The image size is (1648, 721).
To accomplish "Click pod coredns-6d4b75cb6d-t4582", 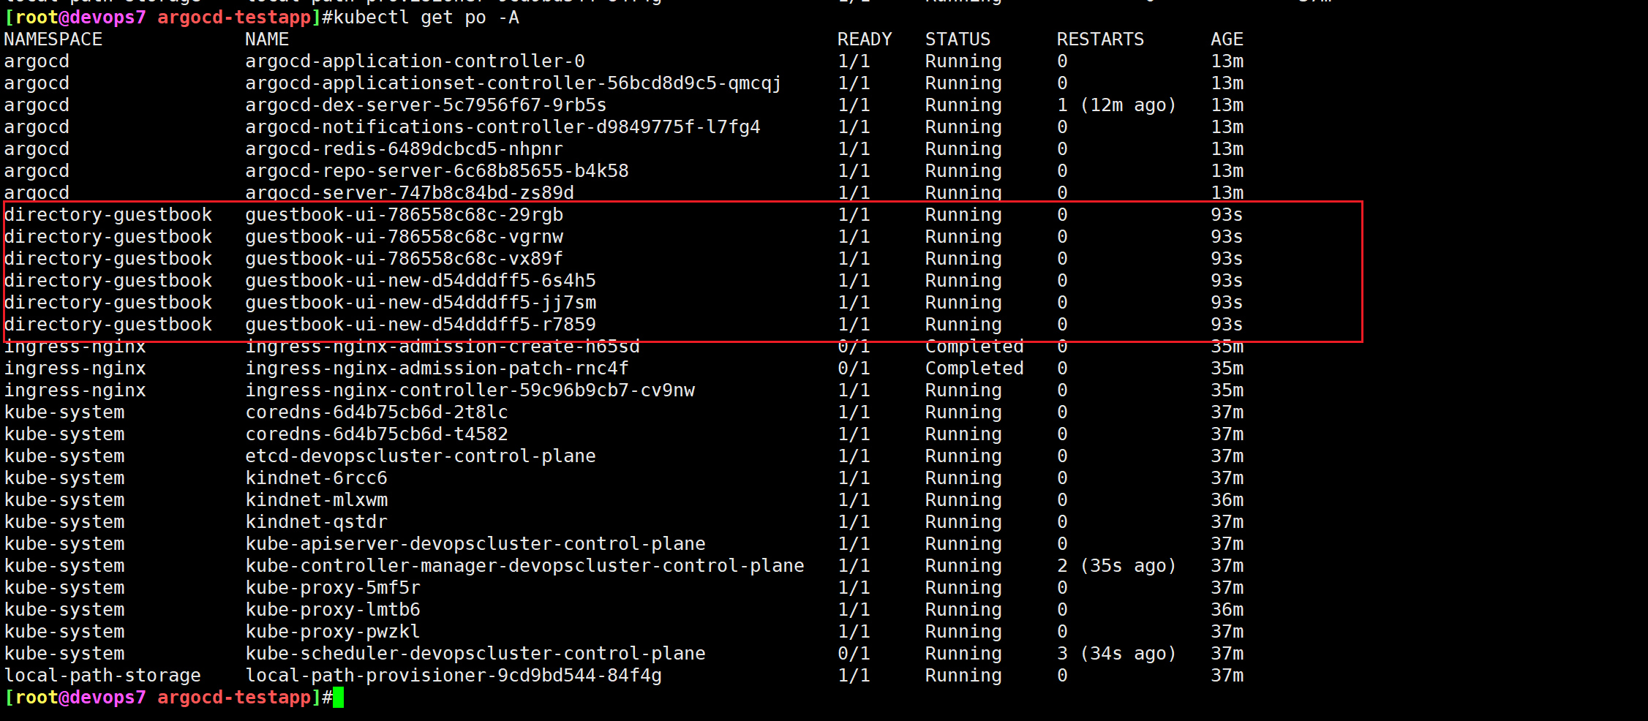I will coord(377,434).
